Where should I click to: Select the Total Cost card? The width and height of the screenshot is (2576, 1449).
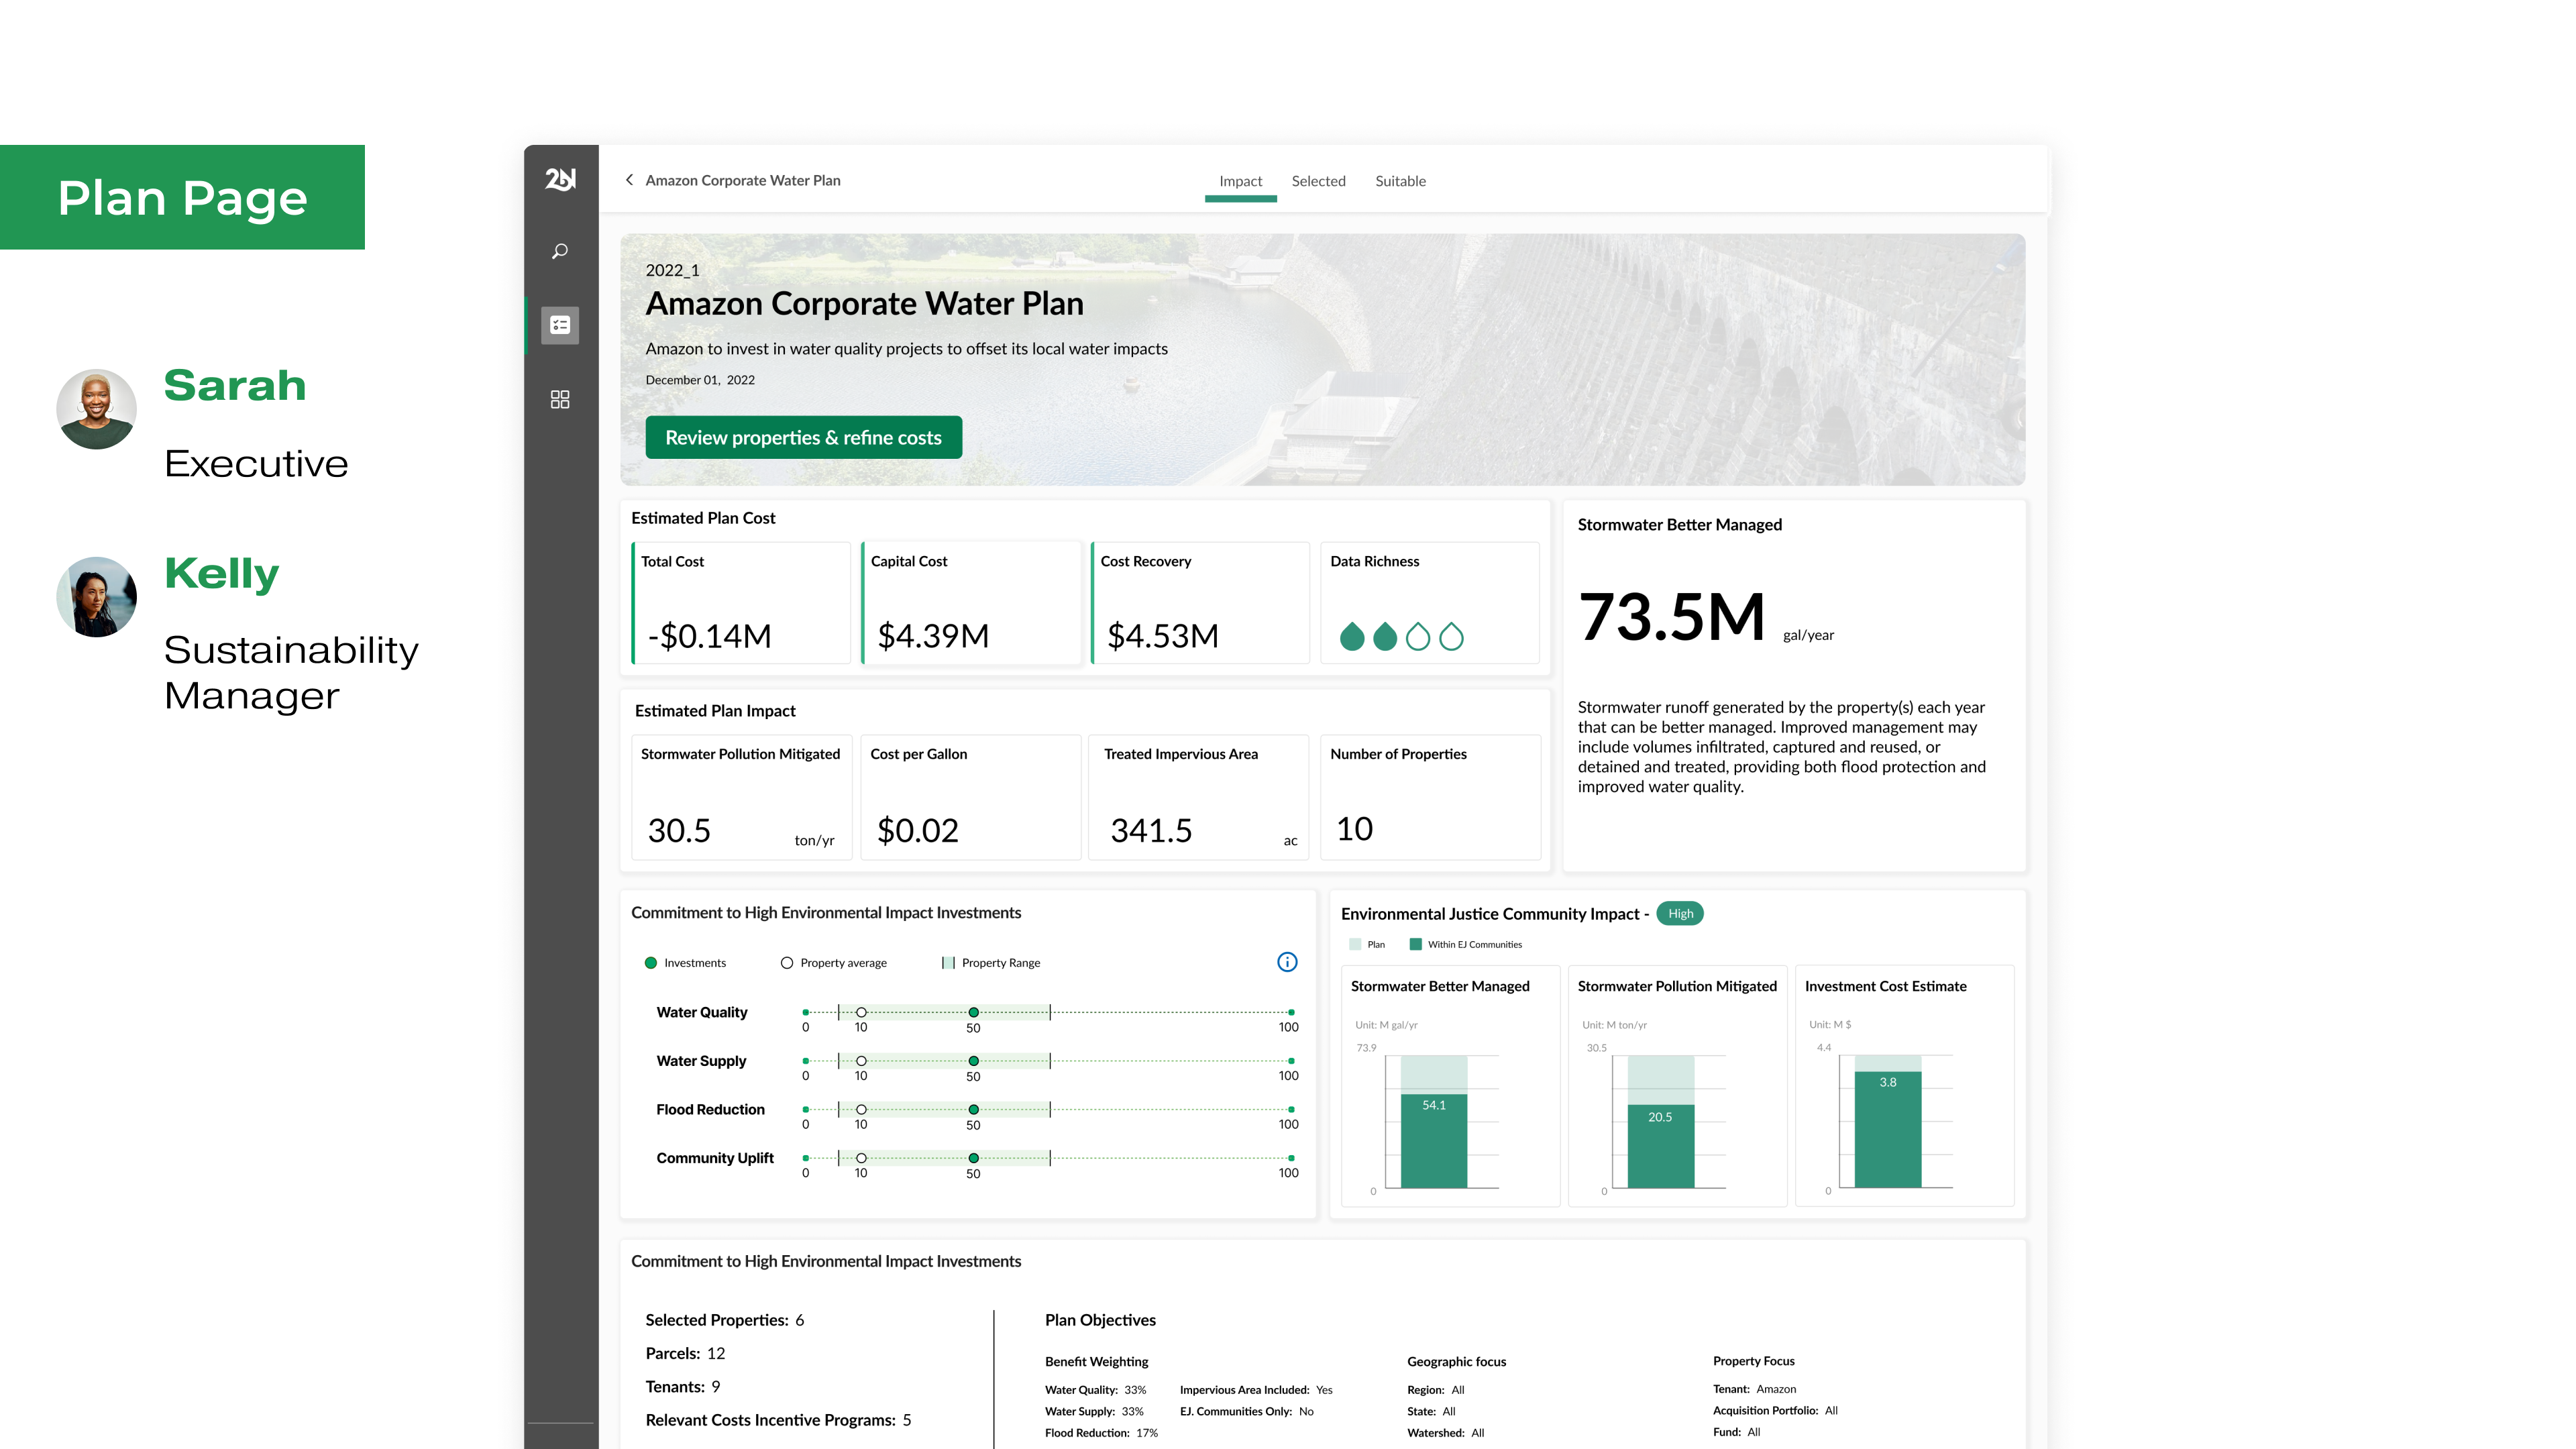tap(741, 603)
